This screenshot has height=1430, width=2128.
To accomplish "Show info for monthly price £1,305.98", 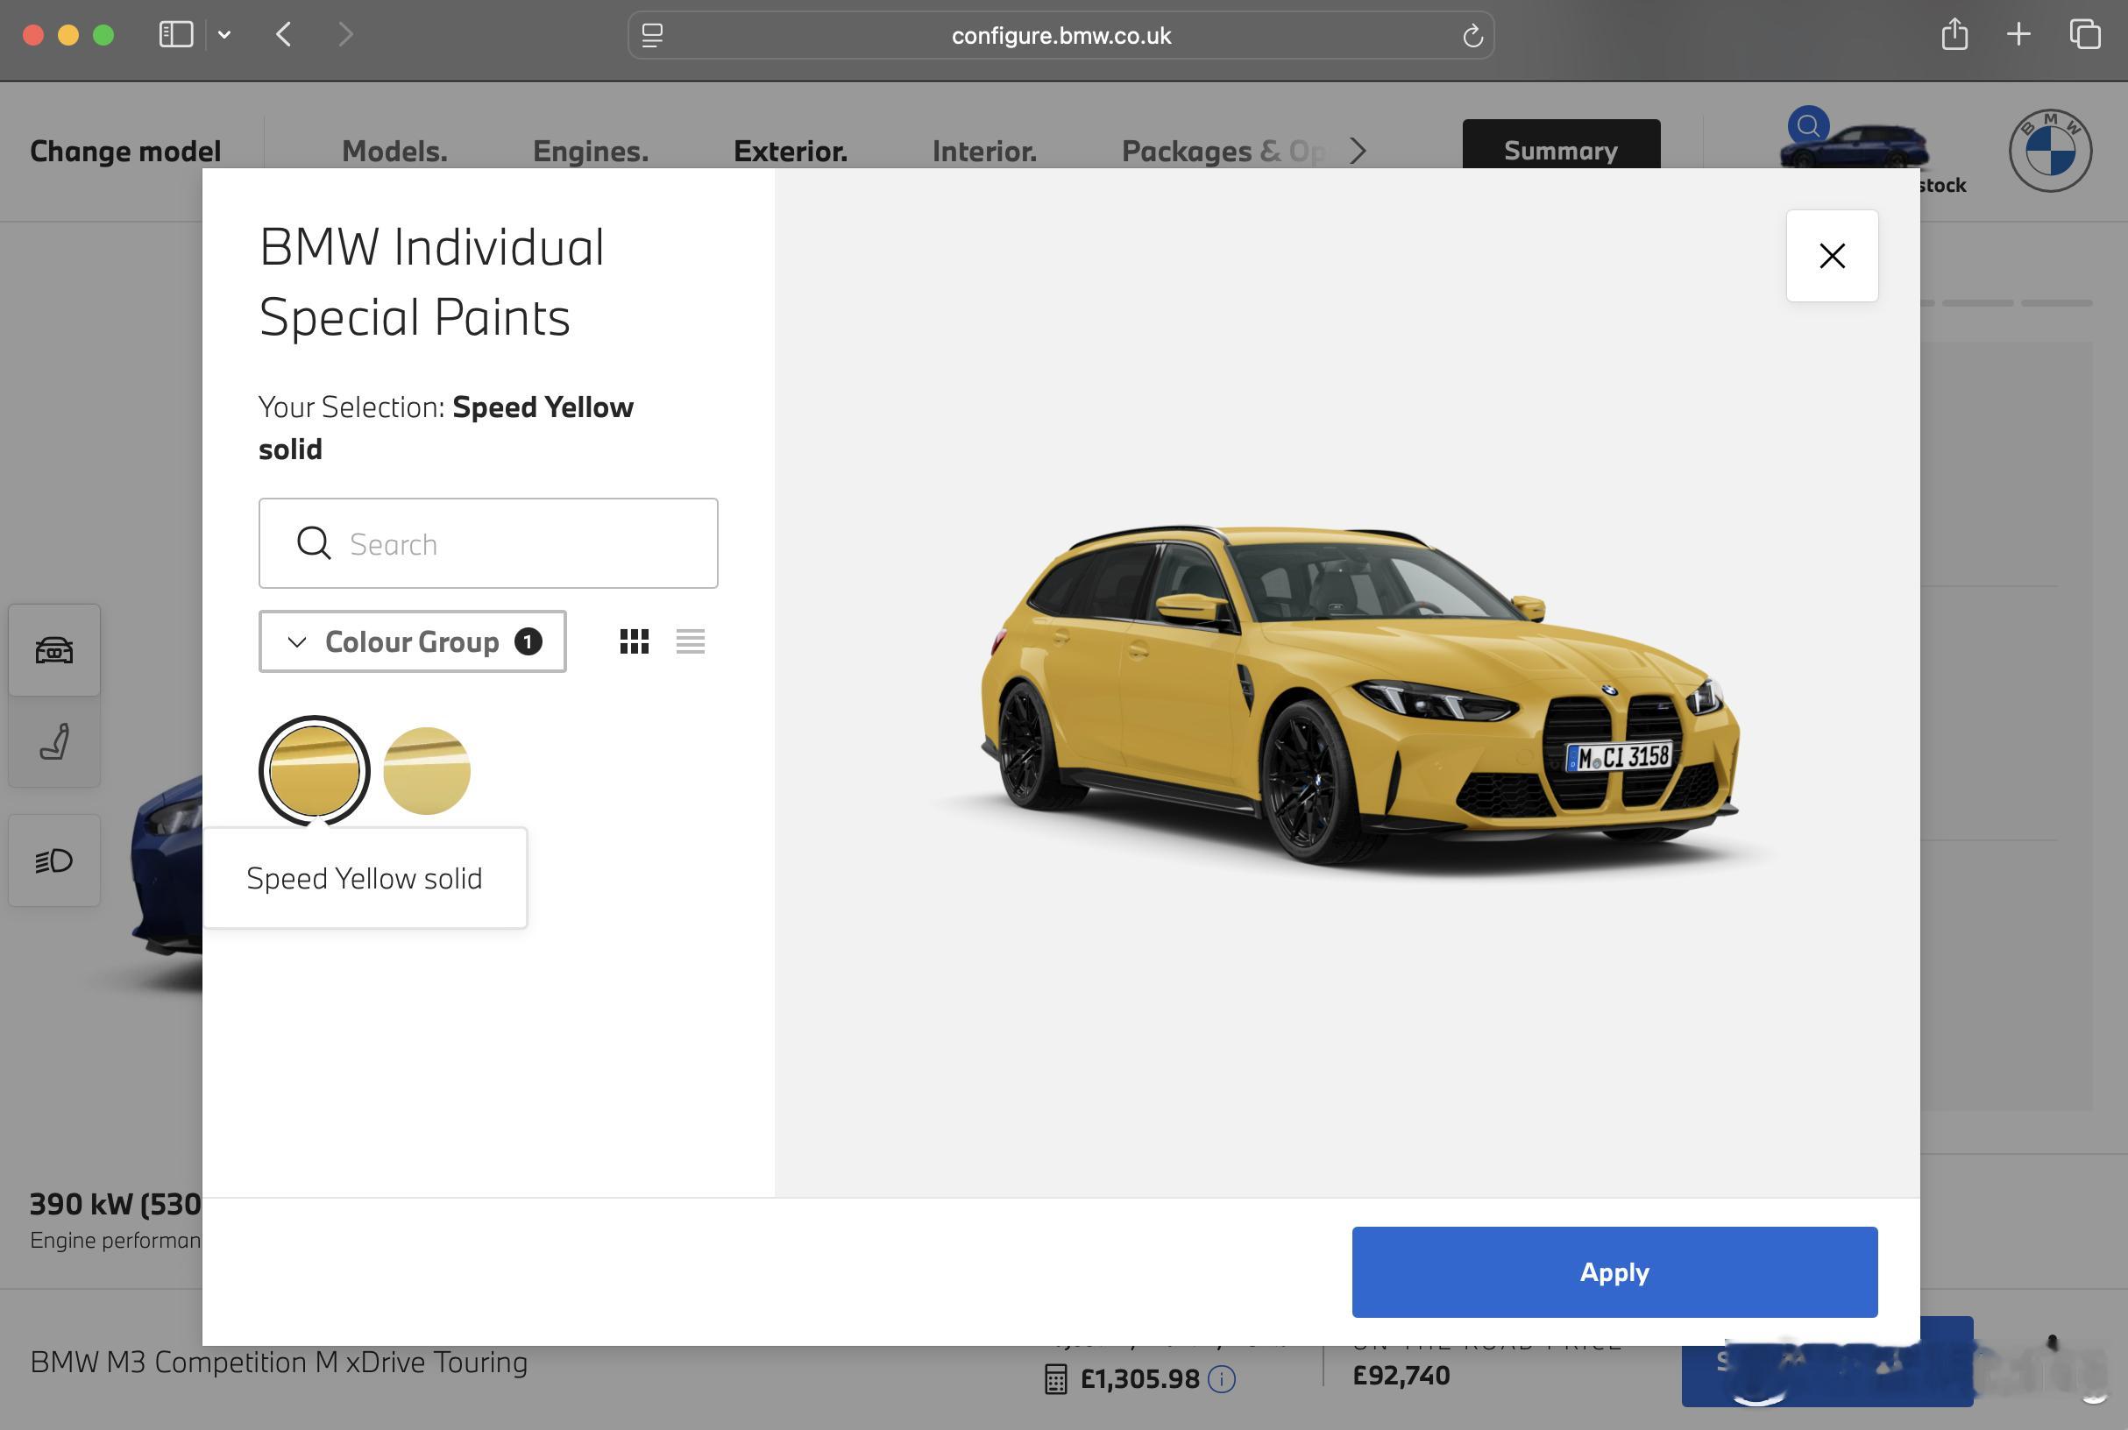I will point(1222,1378).
